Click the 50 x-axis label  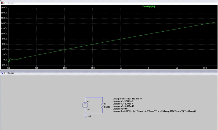177,68
